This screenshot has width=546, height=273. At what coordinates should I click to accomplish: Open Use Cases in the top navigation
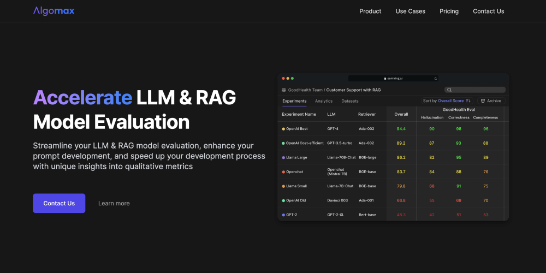[410, 11]
